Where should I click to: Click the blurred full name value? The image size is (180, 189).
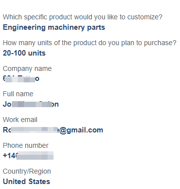31,104
